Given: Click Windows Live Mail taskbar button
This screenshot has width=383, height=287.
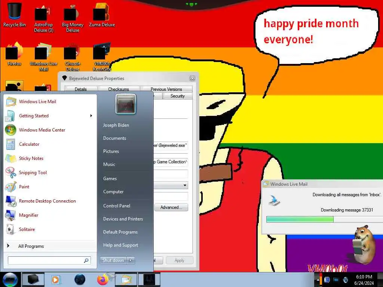Looking at the screenshot, I should pos(126,280).
